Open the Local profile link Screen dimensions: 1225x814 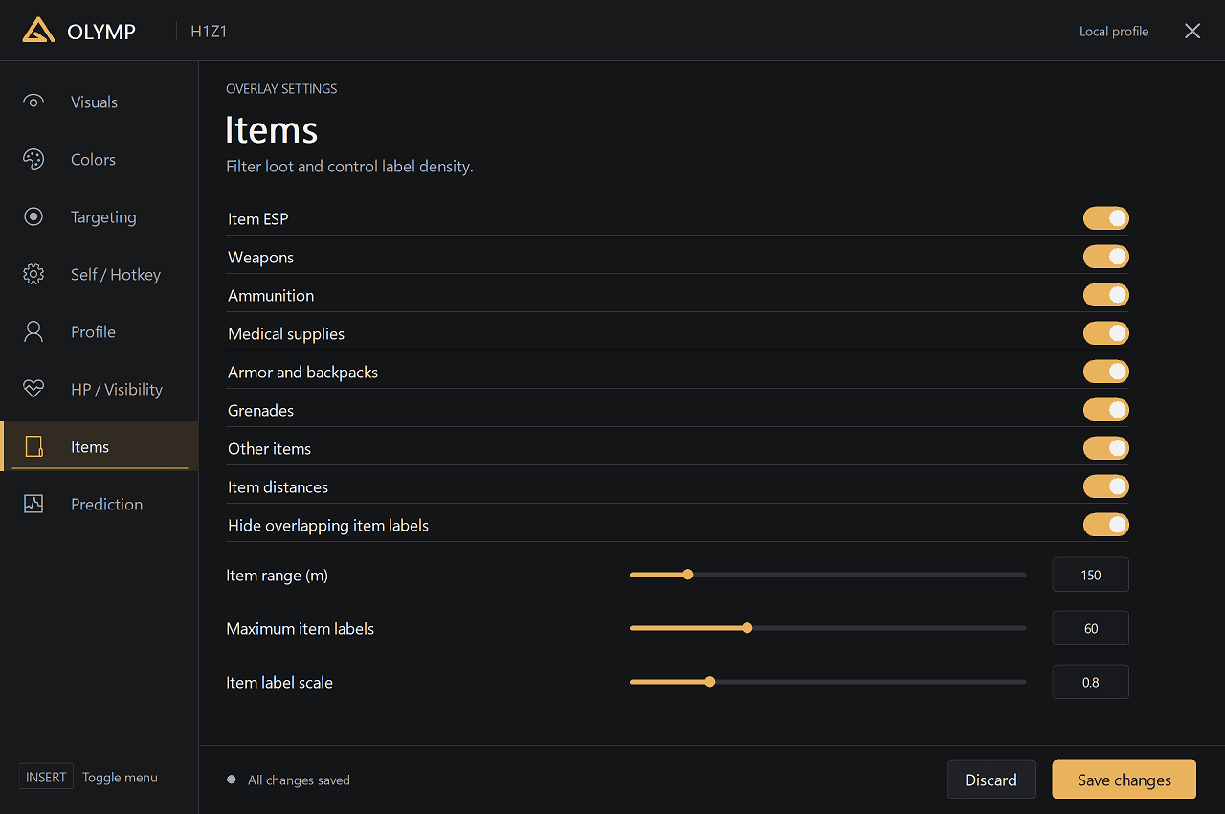pos(1114,32)
